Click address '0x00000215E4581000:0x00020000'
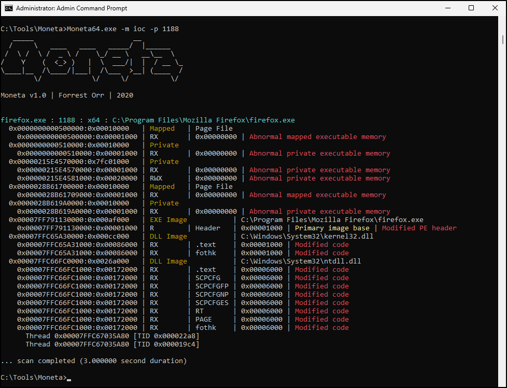The height and width of the screenshot is (388, 507). pyautogui.click(x=77, y=178)
